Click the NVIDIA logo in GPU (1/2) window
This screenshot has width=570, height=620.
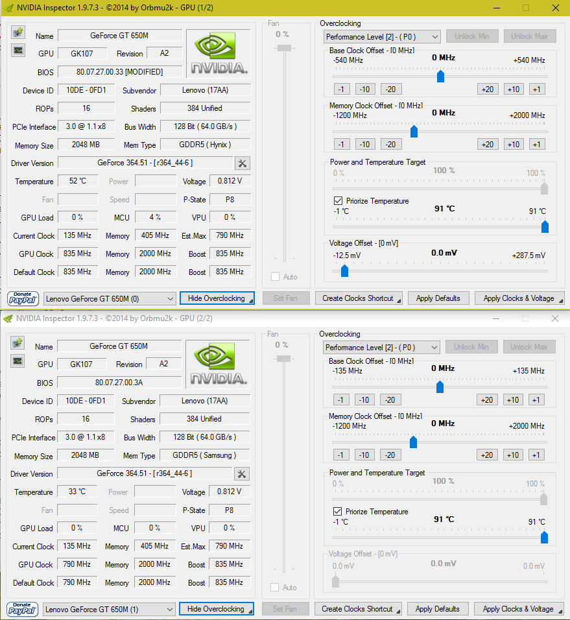[219, 53]
